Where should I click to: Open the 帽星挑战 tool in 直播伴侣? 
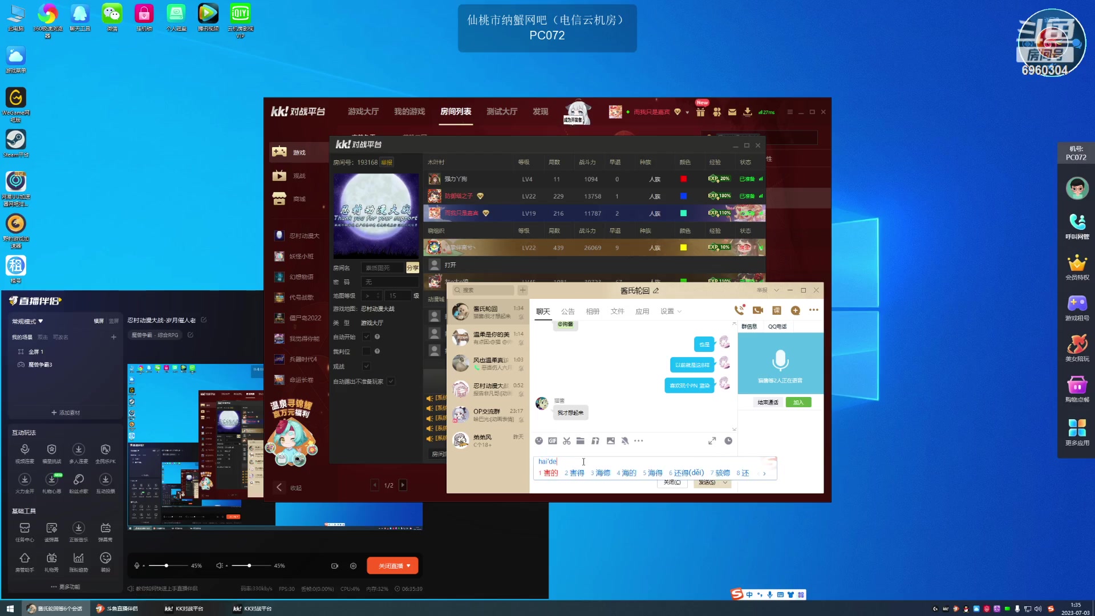click(51, 453)
